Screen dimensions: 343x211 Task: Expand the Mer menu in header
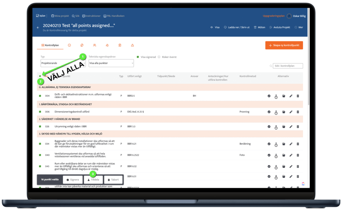point(298,27)
